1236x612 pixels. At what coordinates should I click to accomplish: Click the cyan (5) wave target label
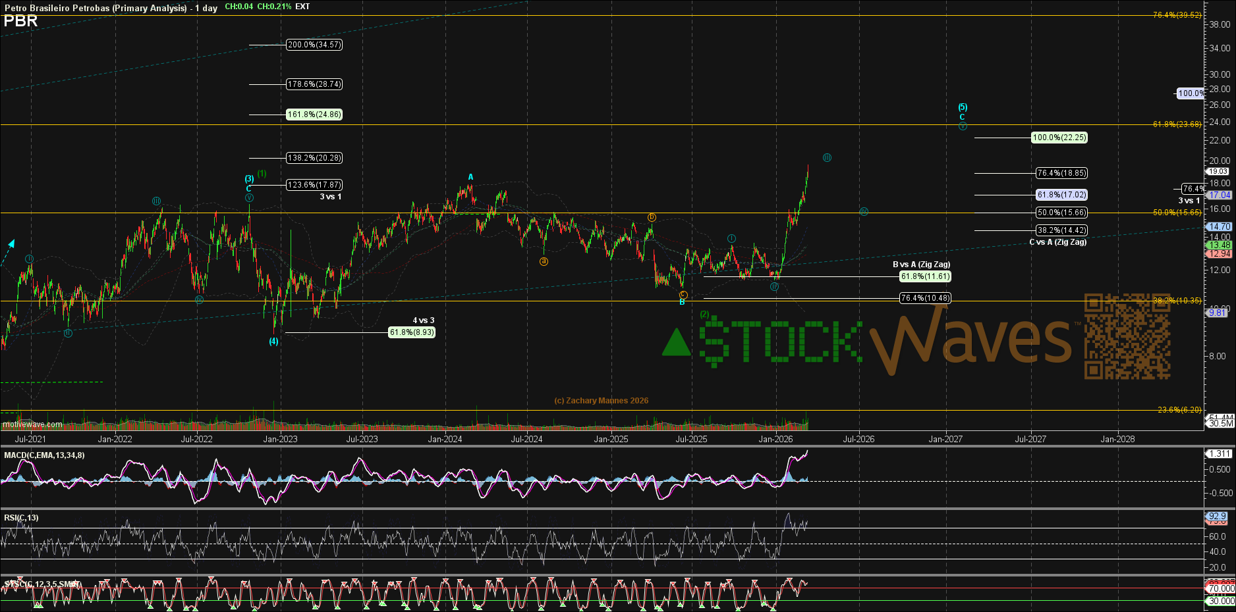pos(963,107)
